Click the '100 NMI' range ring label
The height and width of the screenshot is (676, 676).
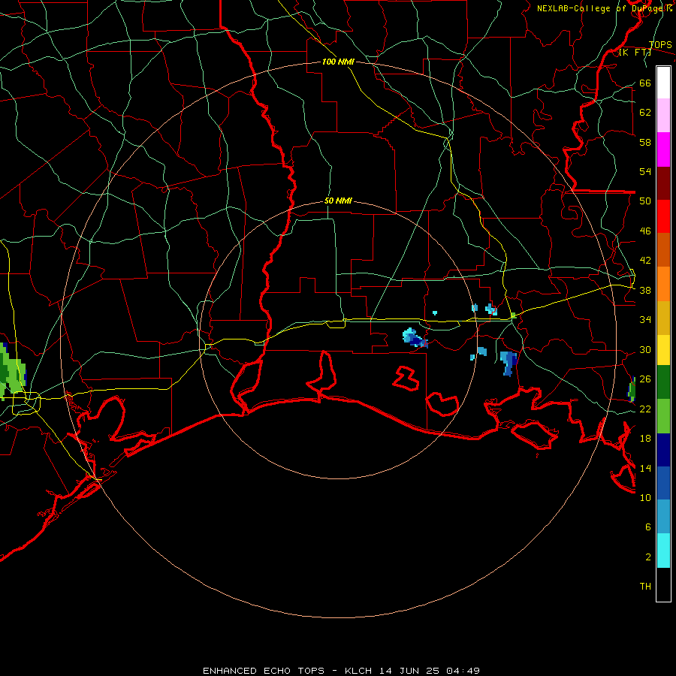[x=338, y=62]
